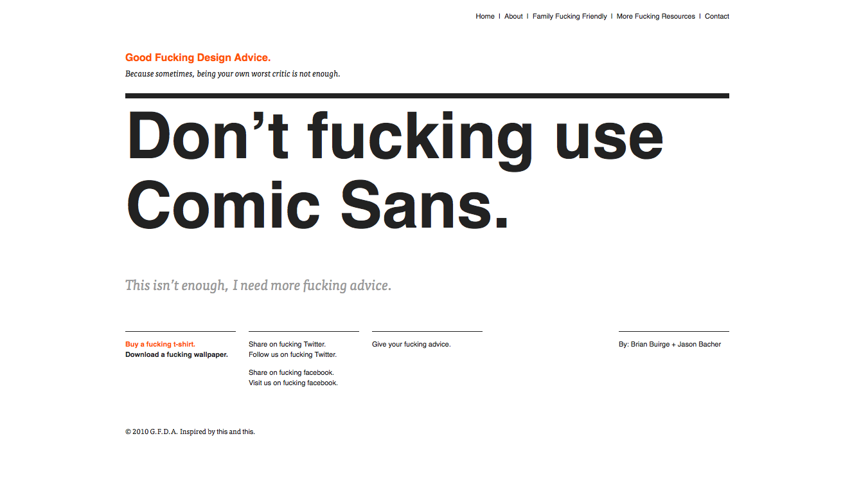Open Brian Buirge author link
The width and height of the screenshot is (852, 481).
[x=650, y=345]
